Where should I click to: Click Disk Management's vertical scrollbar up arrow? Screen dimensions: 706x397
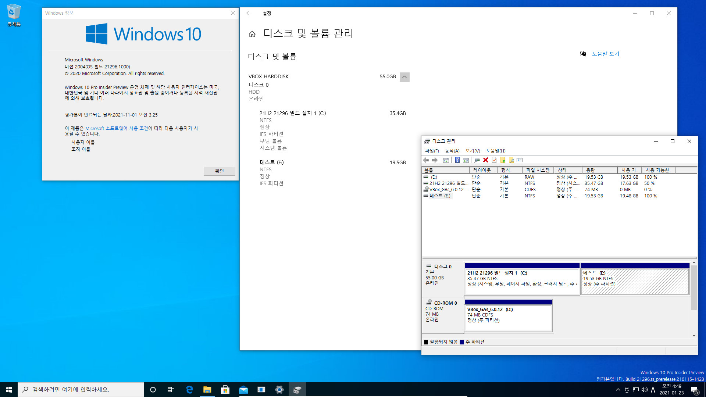(x=694, y=263)
